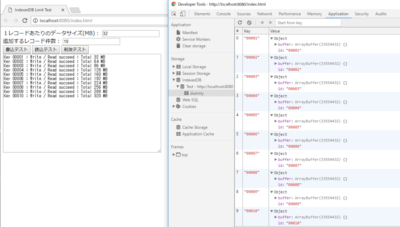Click the textarea resize handle
Image resolution: width=400 pixels, height=227 pixels.
(x=159, y=151)
